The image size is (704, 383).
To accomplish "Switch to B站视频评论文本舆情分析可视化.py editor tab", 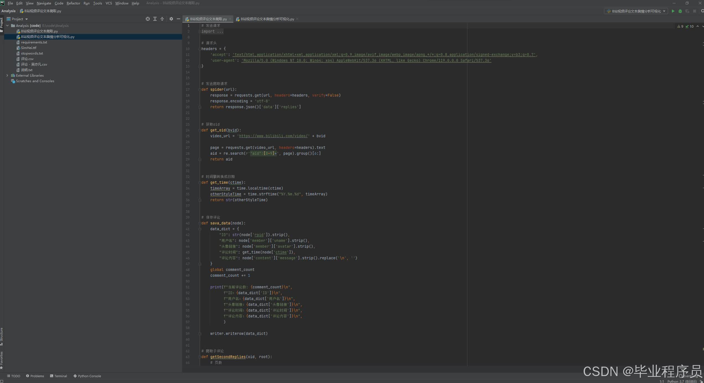I will pyautogui.click(x=267, y=19).
